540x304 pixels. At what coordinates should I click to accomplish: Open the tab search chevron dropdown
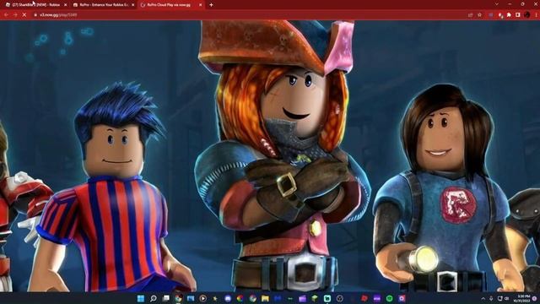click(x=497, y=4)
